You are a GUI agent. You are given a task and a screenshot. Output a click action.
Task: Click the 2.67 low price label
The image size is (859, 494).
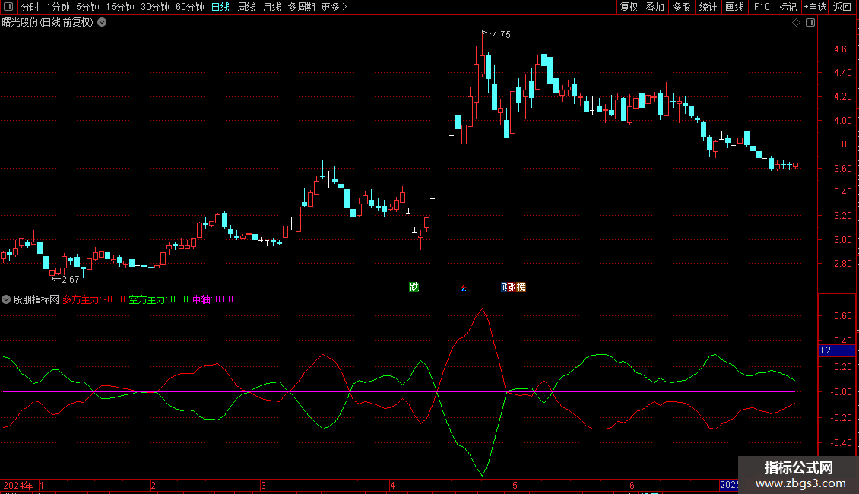coord(70,280)
